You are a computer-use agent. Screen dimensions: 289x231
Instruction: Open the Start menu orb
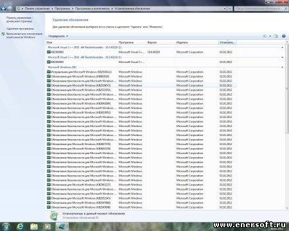[6, 227]
